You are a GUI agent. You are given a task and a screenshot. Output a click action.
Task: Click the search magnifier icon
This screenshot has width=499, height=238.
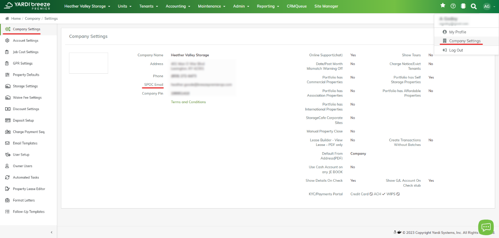click(x=474, y=6)
